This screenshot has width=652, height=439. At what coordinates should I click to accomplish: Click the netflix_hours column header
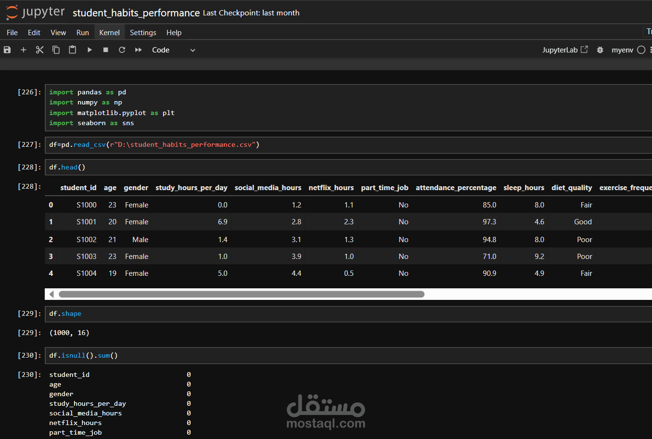[331, 188]
